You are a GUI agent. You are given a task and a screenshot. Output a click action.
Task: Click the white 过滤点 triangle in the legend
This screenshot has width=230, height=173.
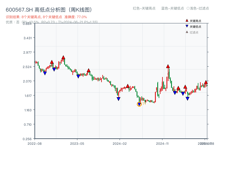tap(187, 32)
